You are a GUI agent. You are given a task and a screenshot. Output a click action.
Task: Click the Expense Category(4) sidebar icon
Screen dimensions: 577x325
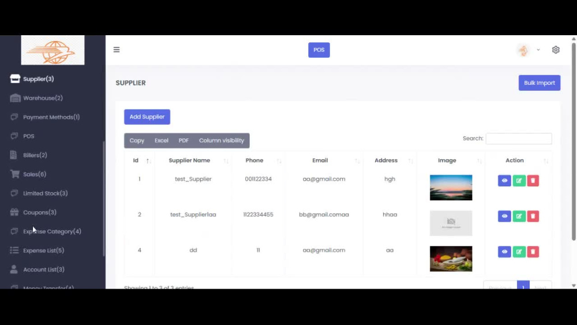coord(14,231)
